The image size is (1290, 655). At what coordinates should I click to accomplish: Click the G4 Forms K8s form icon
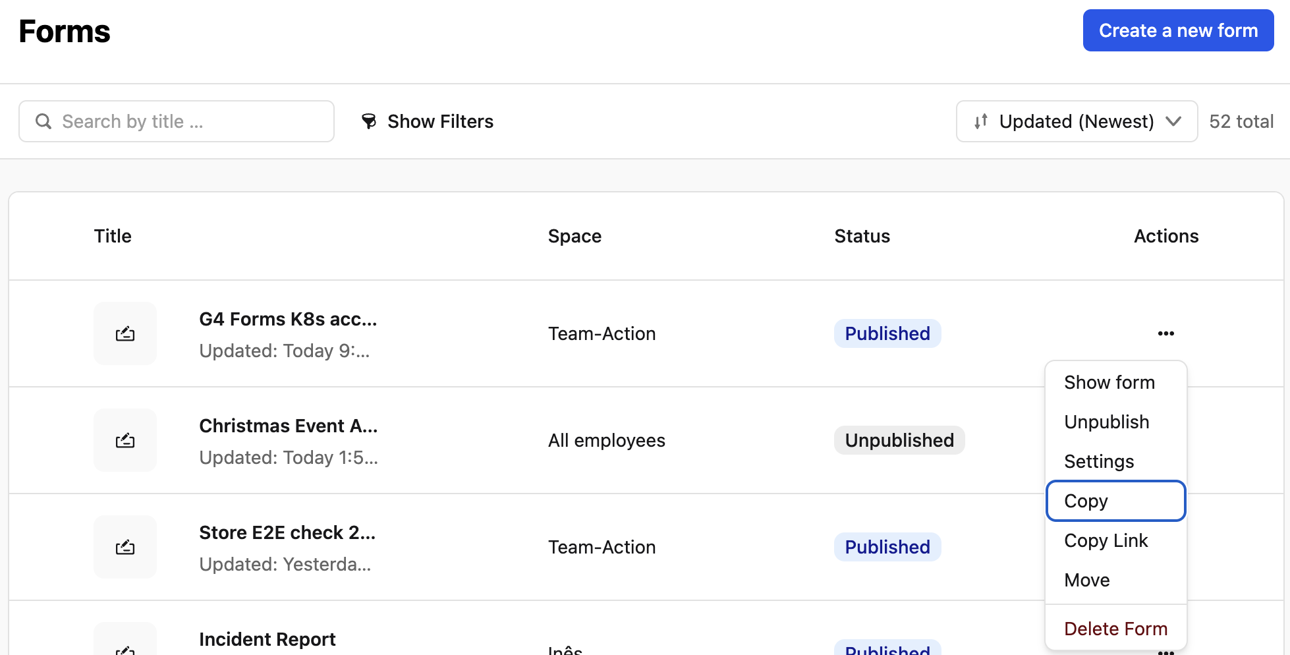125,334
